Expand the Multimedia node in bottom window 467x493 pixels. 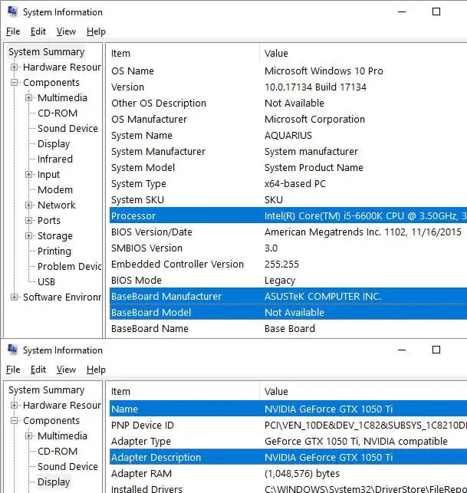(28, 435)
